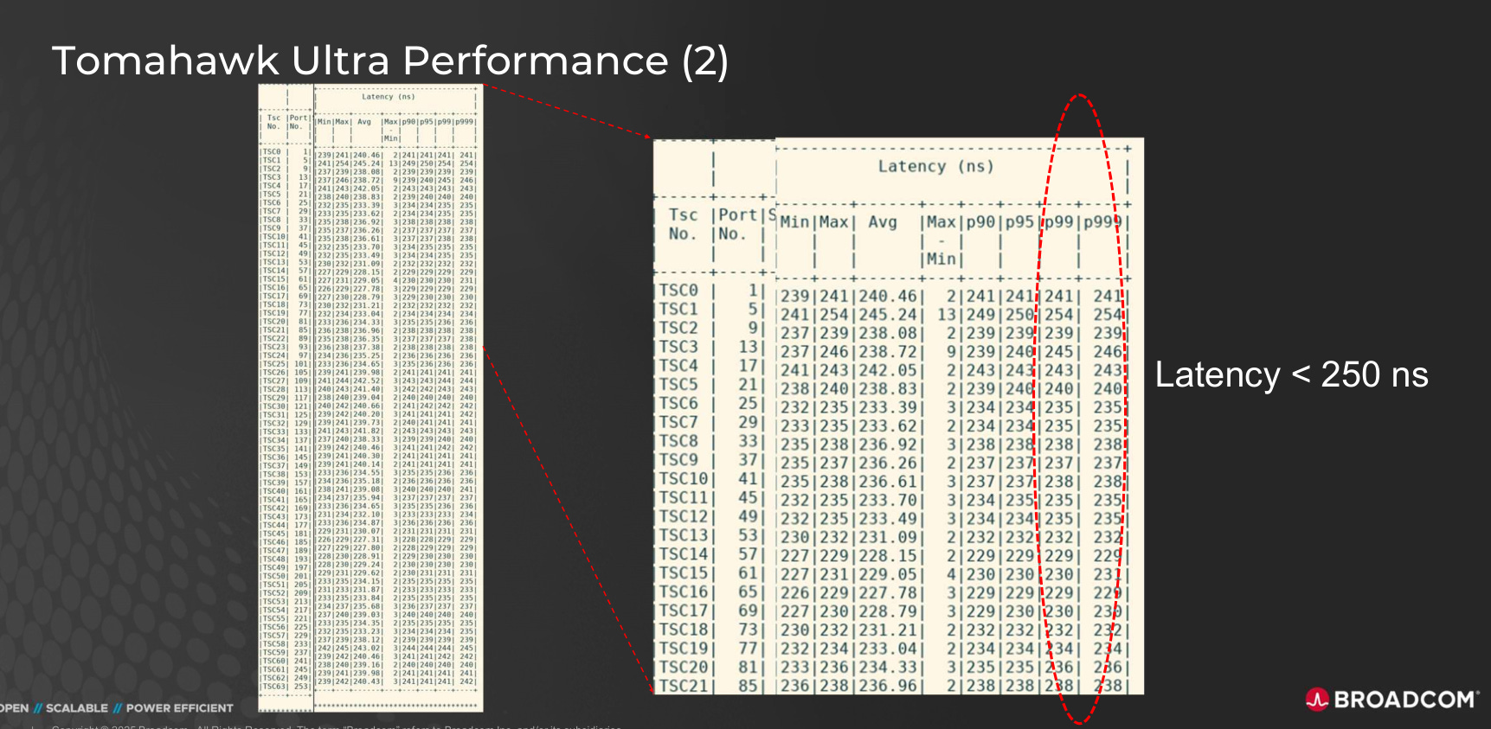
Task: Select the TSC2 row label in enlarged table
Action: tap(678, 328)
